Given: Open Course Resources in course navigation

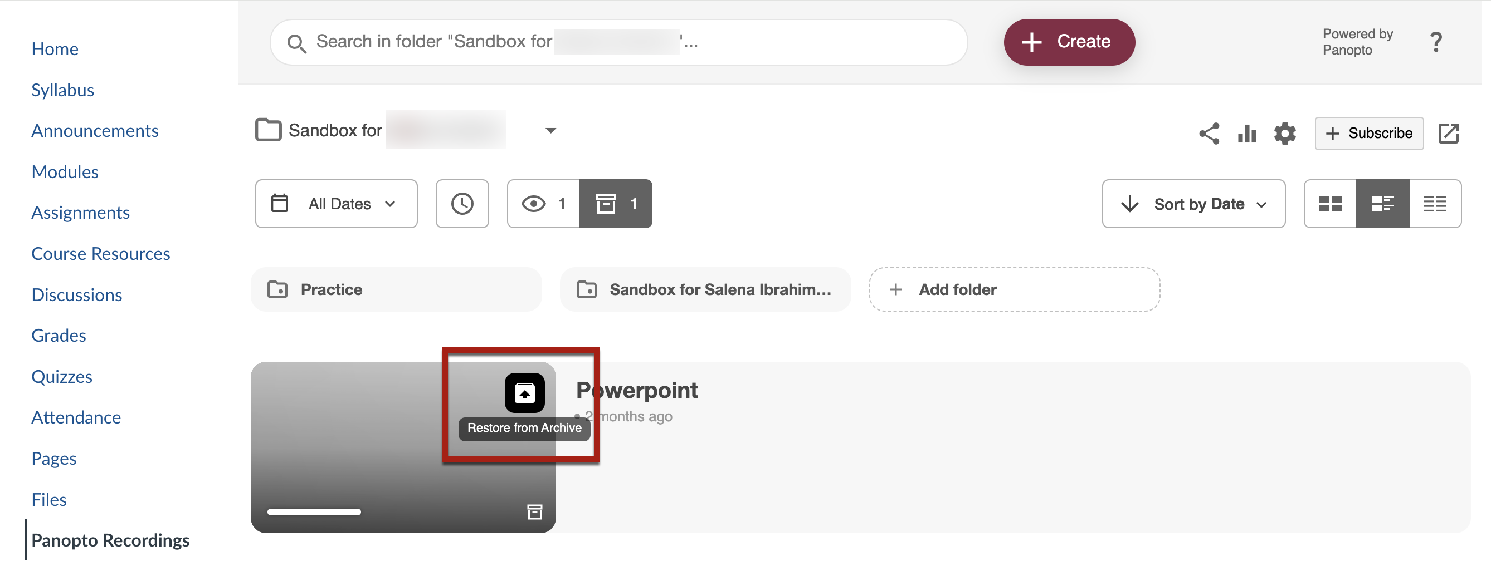Looking at the screenshot, I should [101, 254].
